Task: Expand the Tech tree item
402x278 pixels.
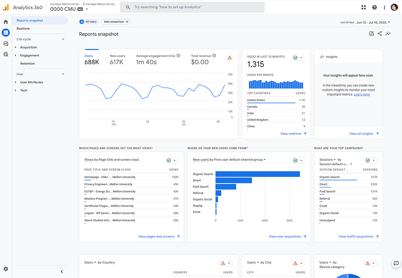Action: [x=16, y=90]
